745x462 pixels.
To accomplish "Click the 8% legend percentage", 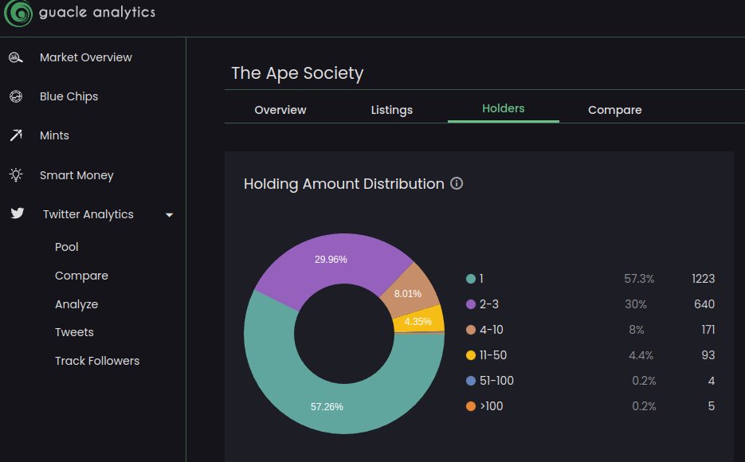I will (x=636, y=330).
